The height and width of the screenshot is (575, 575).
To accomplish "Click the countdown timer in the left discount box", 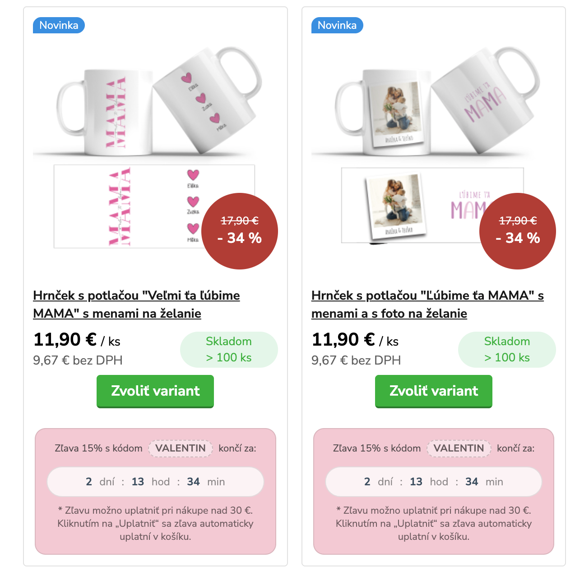I will pos(155,482).
